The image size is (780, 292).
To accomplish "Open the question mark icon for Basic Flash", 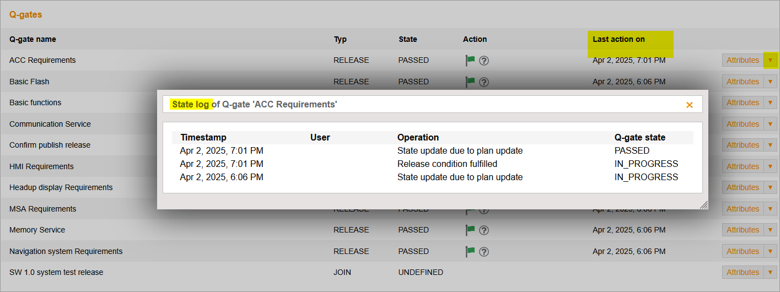I will 484,82.
